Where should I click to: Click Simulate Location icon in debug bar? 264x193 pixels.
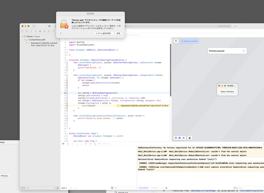click(x=99, y=144)
